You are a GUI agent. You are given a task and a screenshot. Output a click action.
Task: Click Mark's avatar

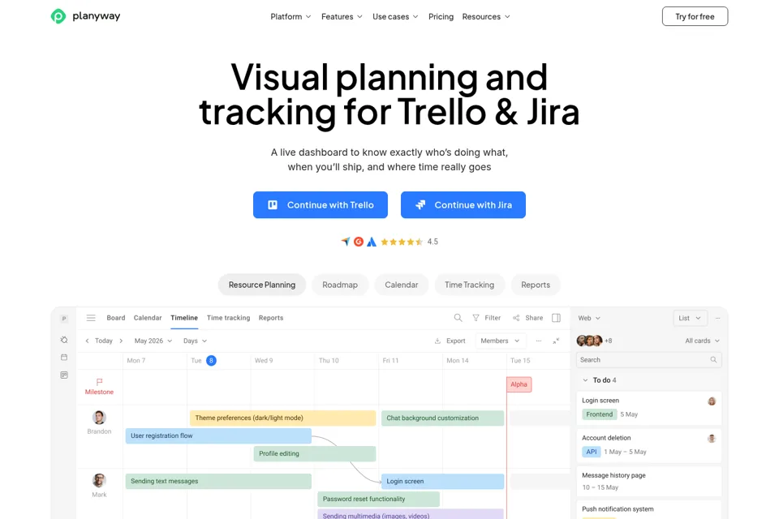99,480
